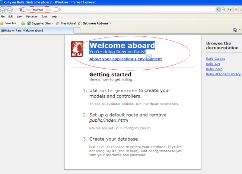This screenshot has height=174, width=242.
Task: Open the Rails API documentation link
Action: [x=213, y=64]
